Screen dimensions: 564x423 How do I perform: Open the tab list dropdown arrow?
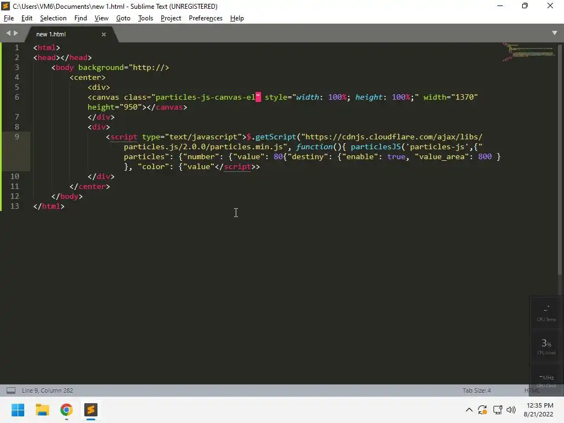click(x=554, y=32)
